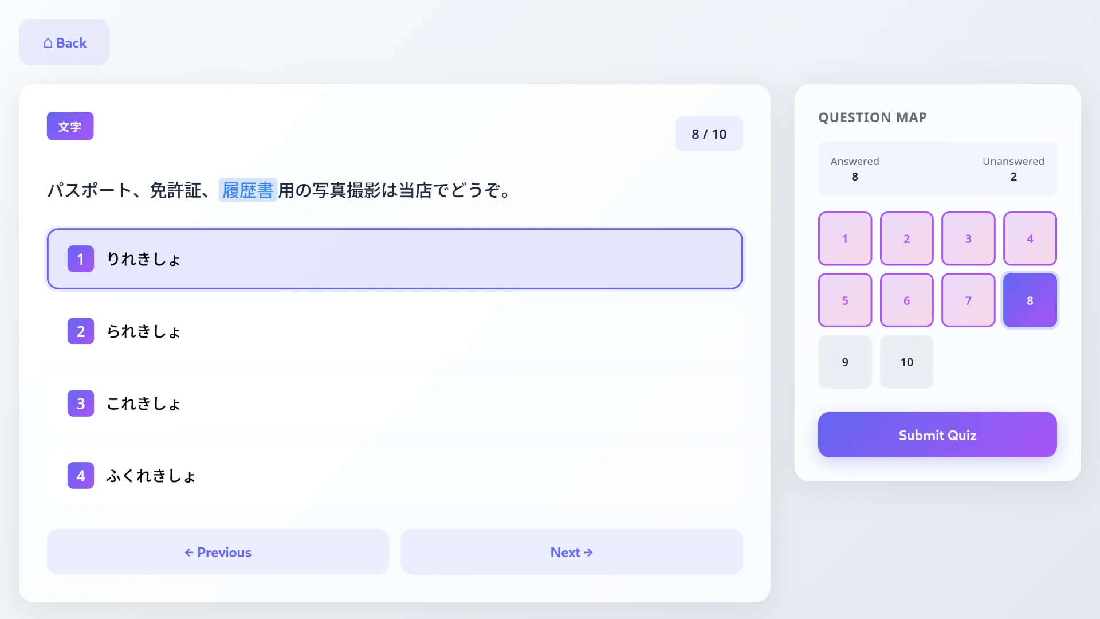Select answer option りれきしょ
The width and height of the screenshot is (1100, 619).
coord(394,258)
